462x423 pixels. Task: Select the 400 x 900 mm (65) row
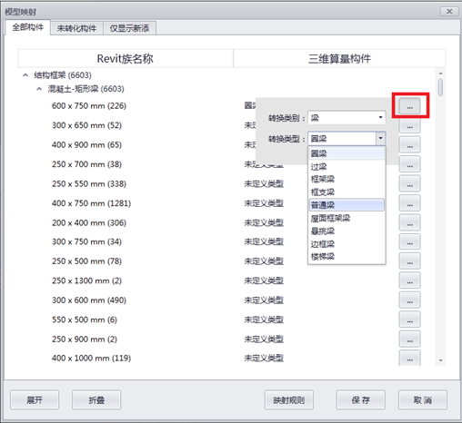[86, 144]
